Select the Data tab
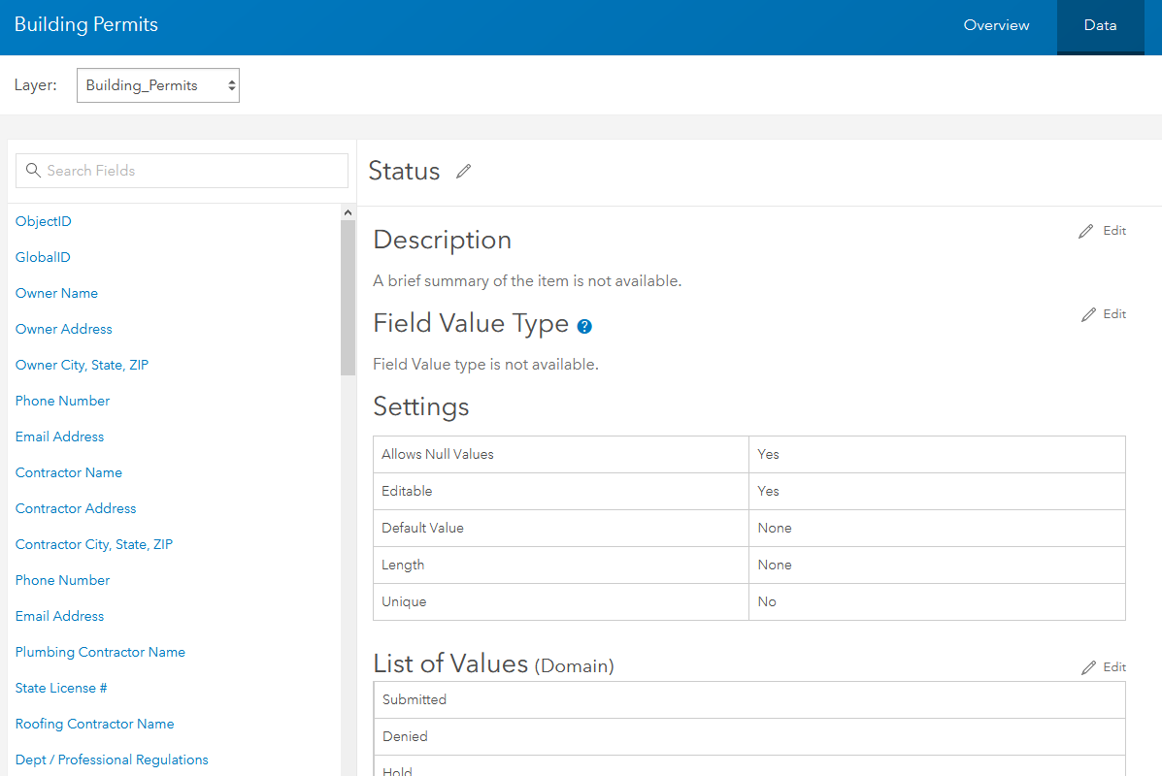The image size is (1162, 776). pos(1100,26)
